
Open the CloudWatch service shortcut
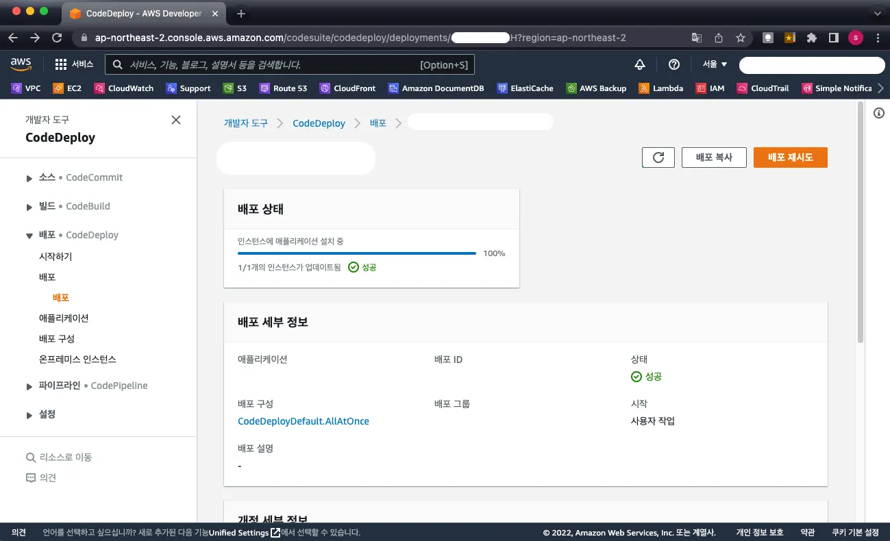pos(123,88)
